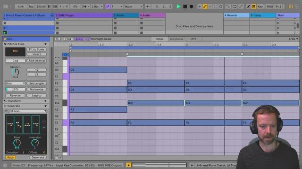
Task: Click the Stop button in transport bar
Action: pyautogui.click(x=185, y=7)
